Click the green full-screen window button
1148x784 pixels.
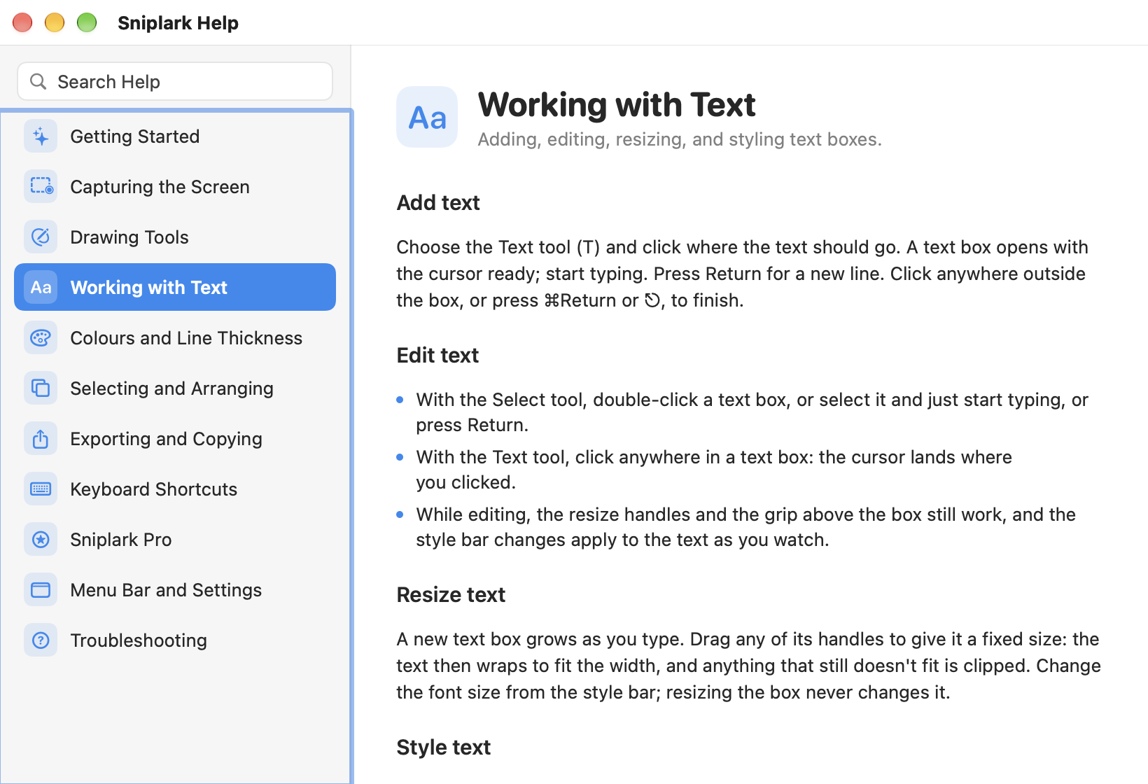[x=87, y=22]
